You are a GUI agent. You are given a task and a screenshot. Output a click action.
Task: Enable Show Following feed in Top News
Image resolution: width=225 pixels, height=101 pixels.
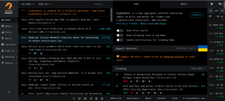pos(120,35)
